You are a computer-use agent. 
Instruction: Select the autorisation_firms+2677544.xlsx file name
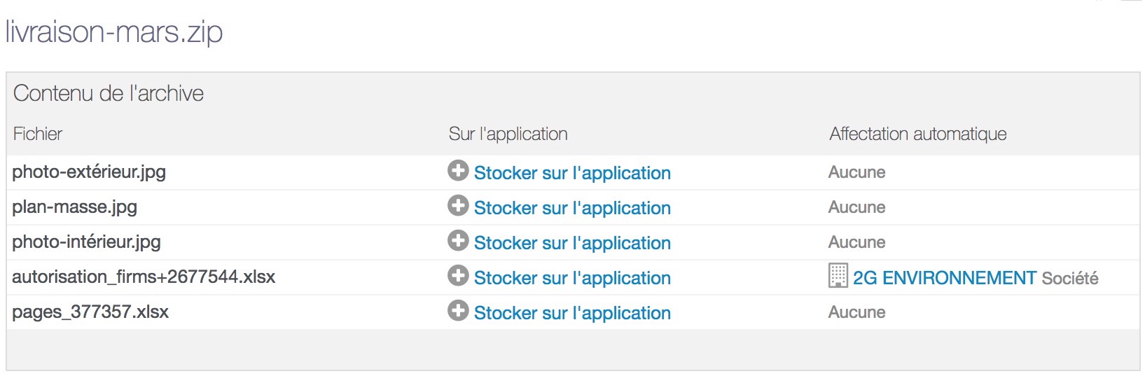(144, 277)
